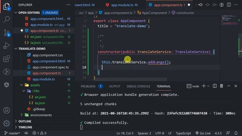Open the Search view in activity bar

(x=6, y=19)
